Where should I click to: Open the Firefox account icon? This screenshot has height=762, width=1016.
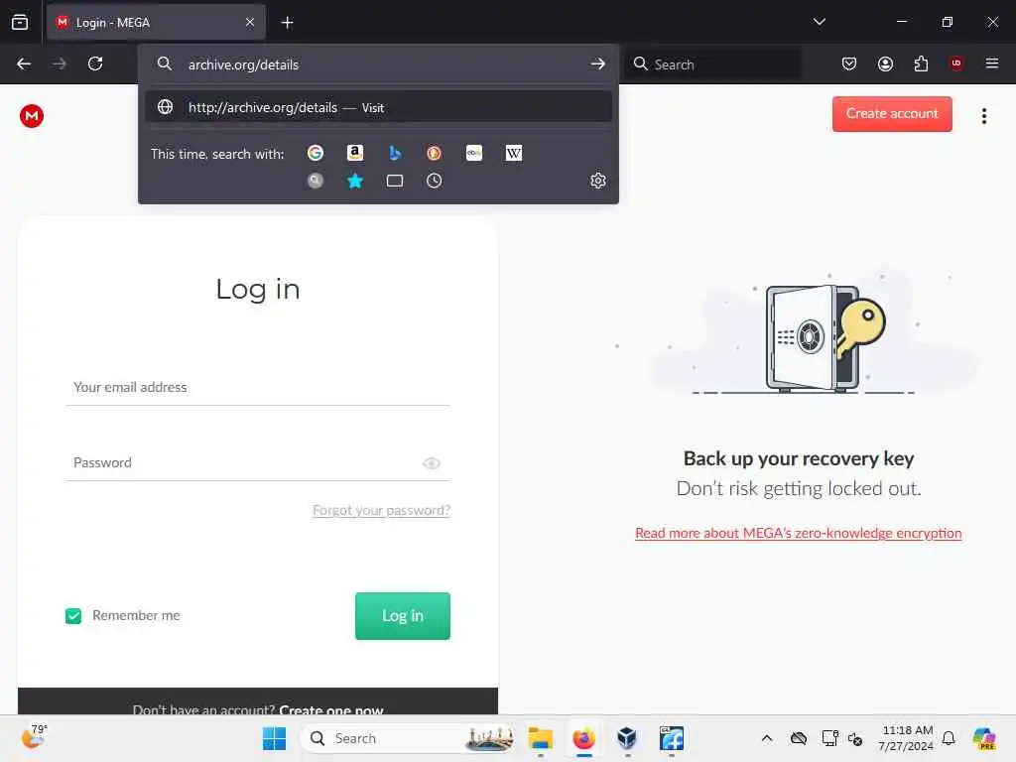click(885, 63)
